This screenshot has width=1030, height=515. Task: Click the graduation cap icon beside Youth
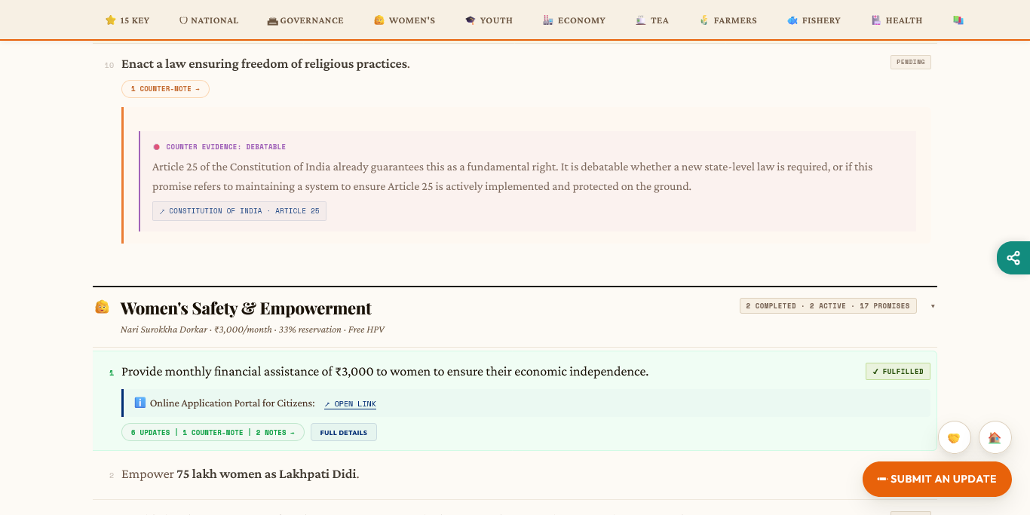tap(471, 20)
